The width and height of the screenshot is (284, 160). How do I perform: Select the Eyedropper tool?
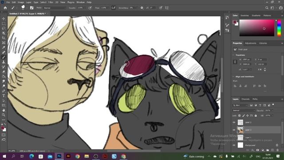(x=4, y=48)
